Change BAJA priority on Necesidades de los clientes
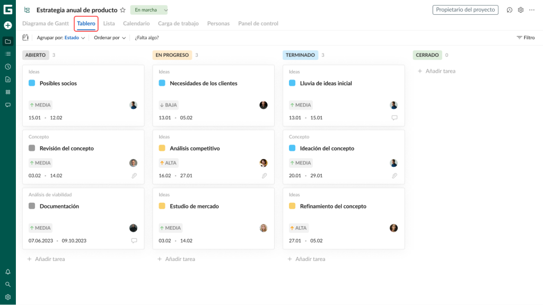Image resolution: width=543 pixels, height=305 pixels. pos(168,105)
